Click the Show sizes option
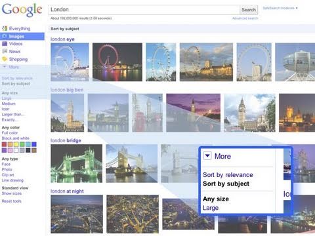 12,193
